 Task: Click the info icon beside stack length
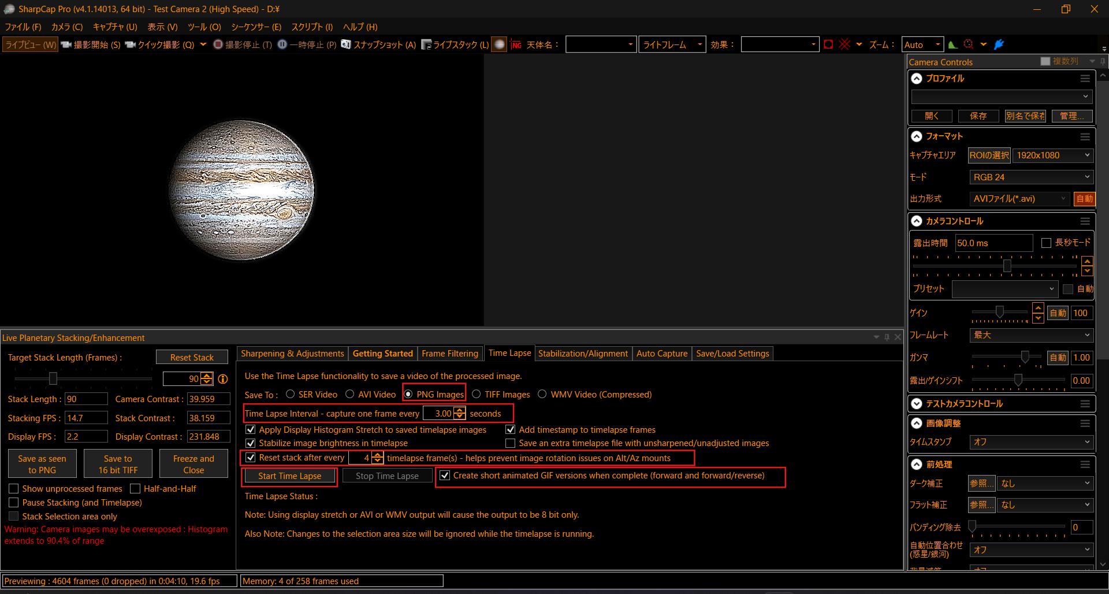coord(223,379)
